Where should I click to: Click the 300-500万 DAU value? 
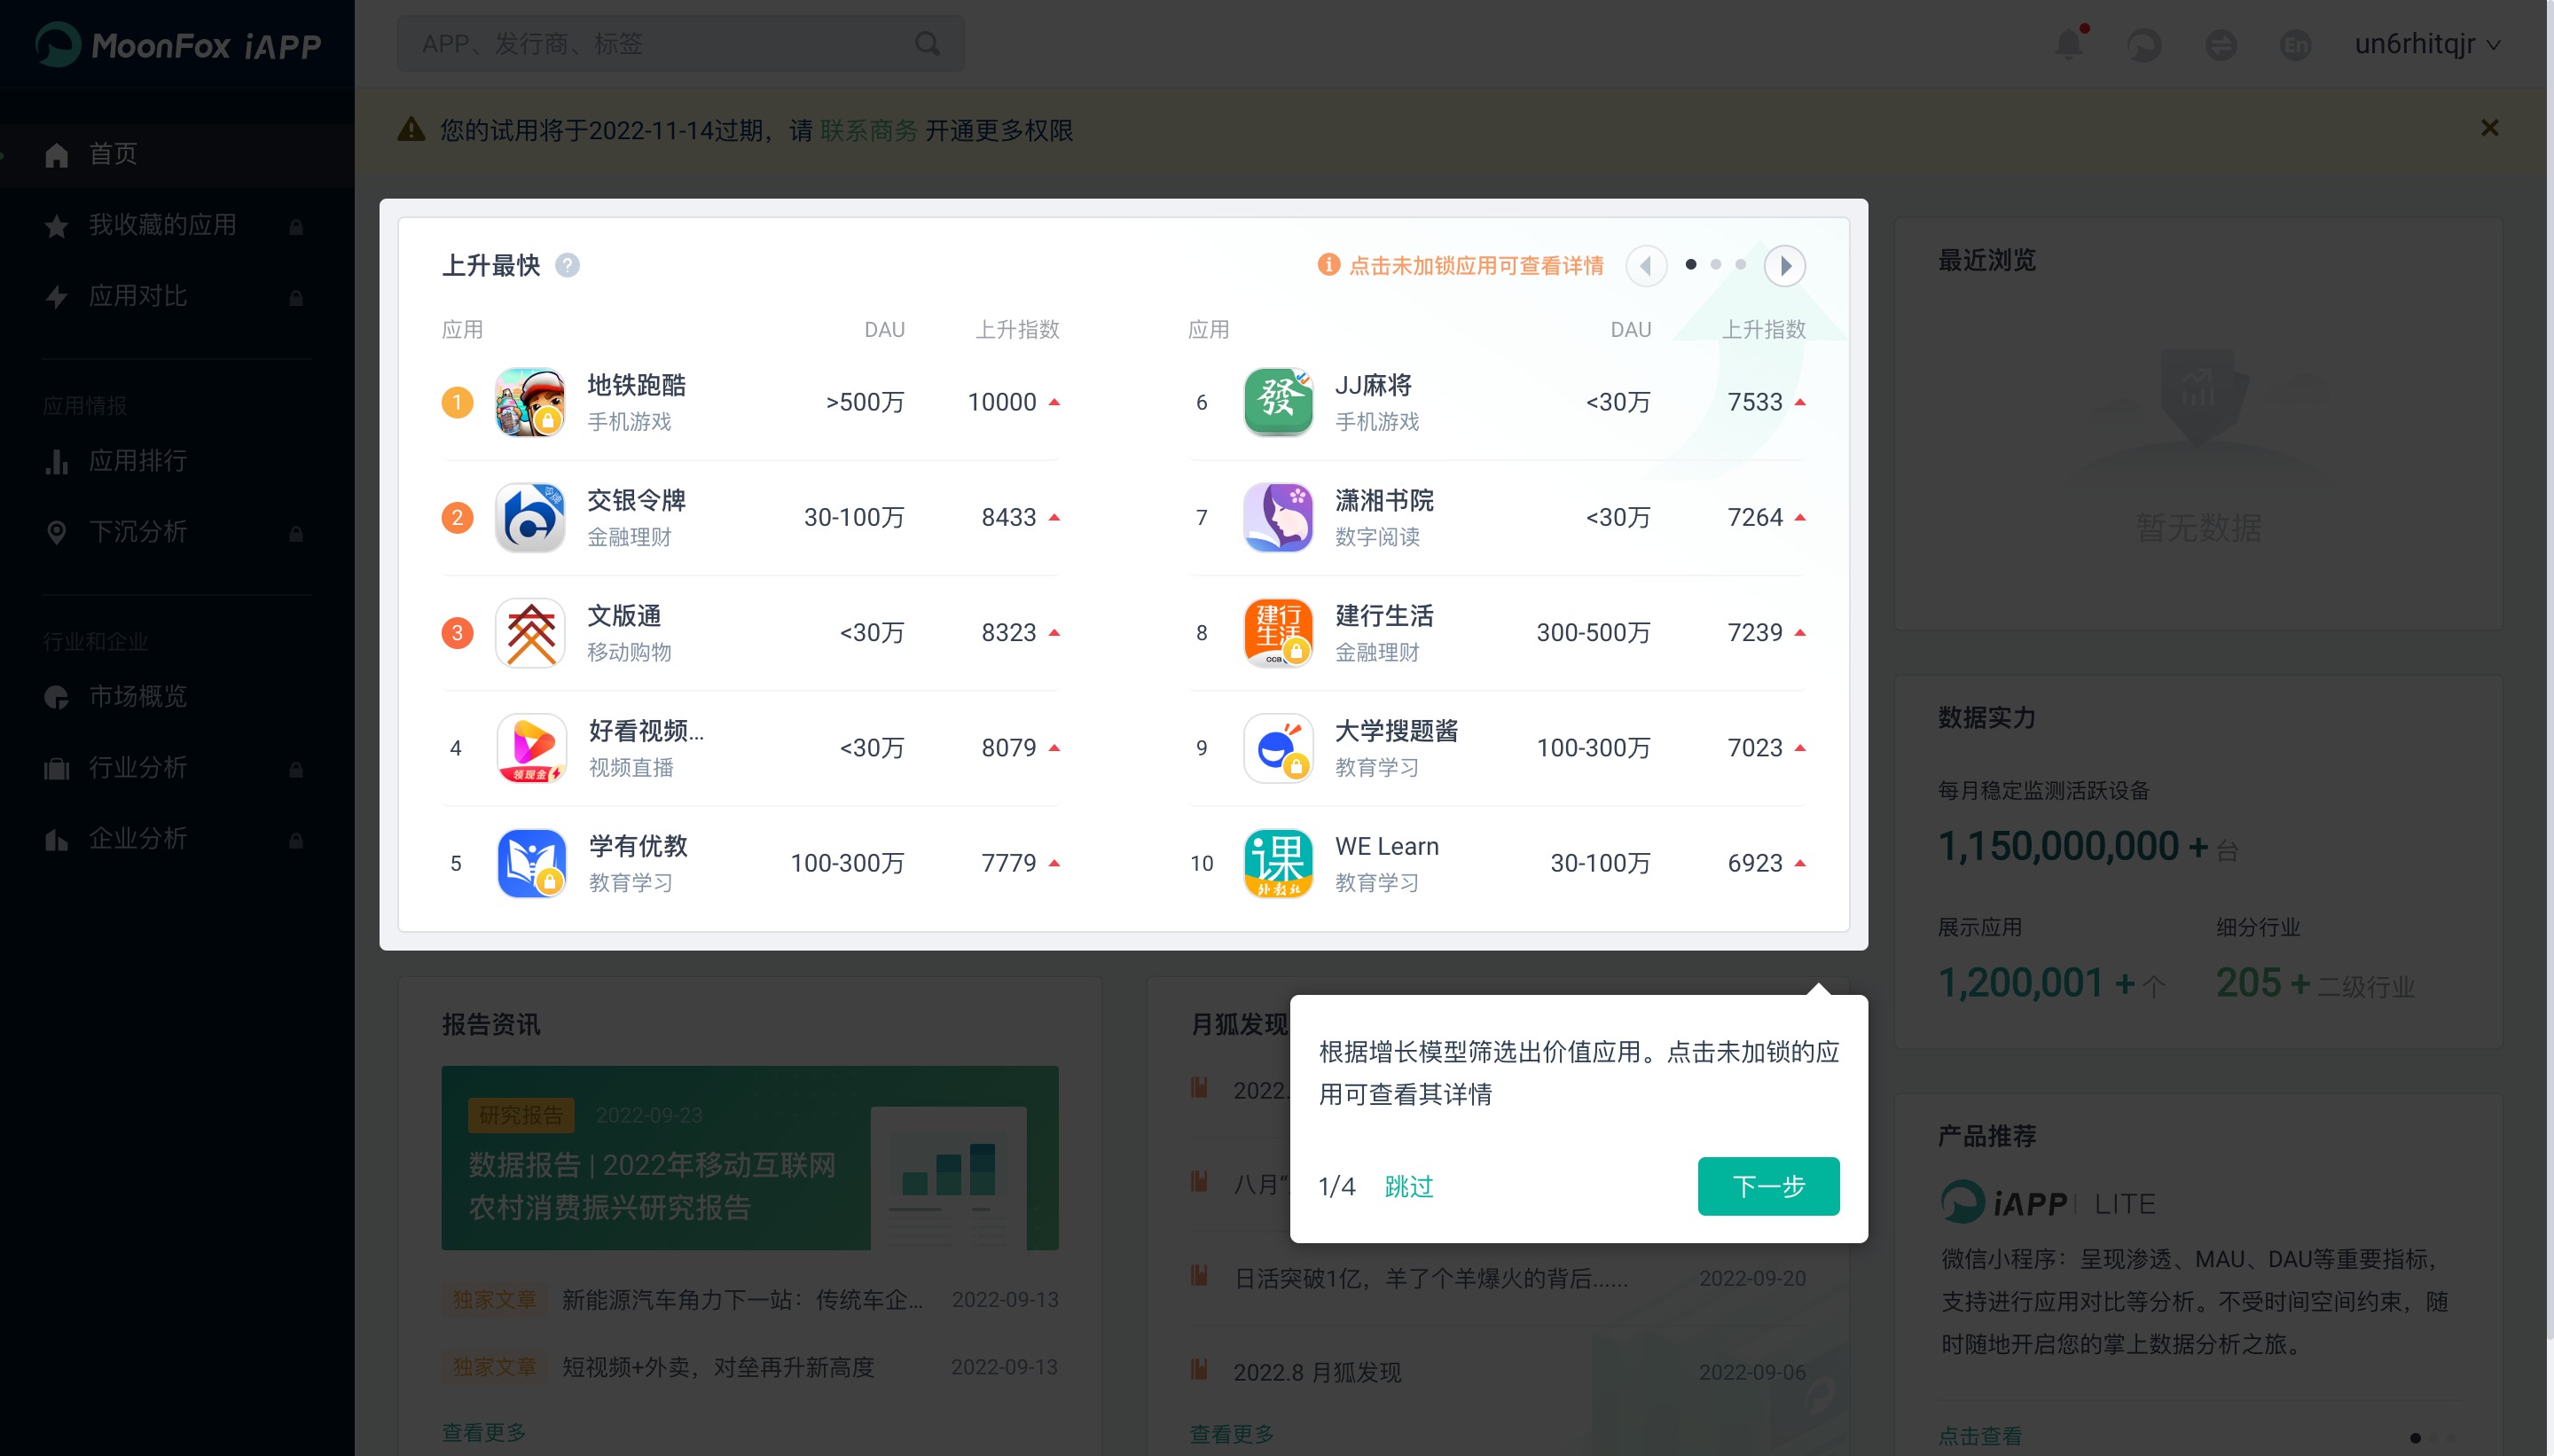1593,632
